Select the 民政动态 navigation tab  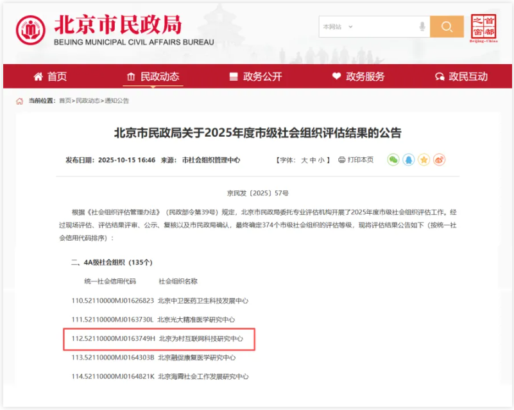[x=153, y=76]
